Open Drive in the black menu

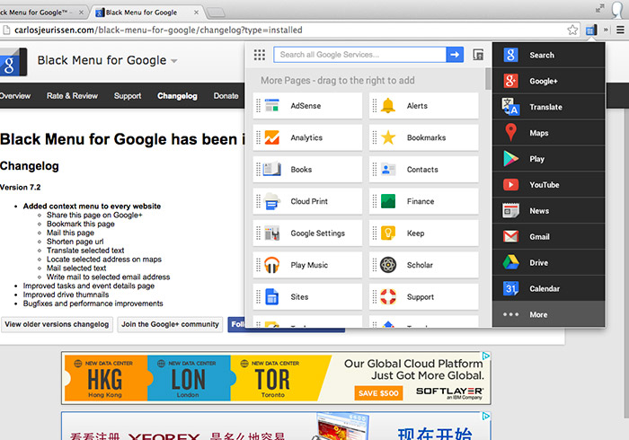click(x=548, y=262)
